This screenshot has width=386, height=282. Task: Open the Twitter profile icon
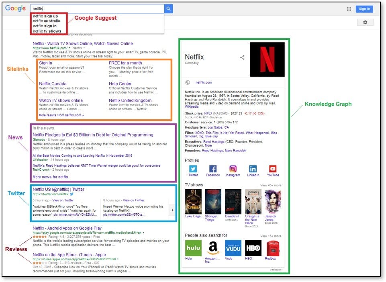[x=193, y=169]
